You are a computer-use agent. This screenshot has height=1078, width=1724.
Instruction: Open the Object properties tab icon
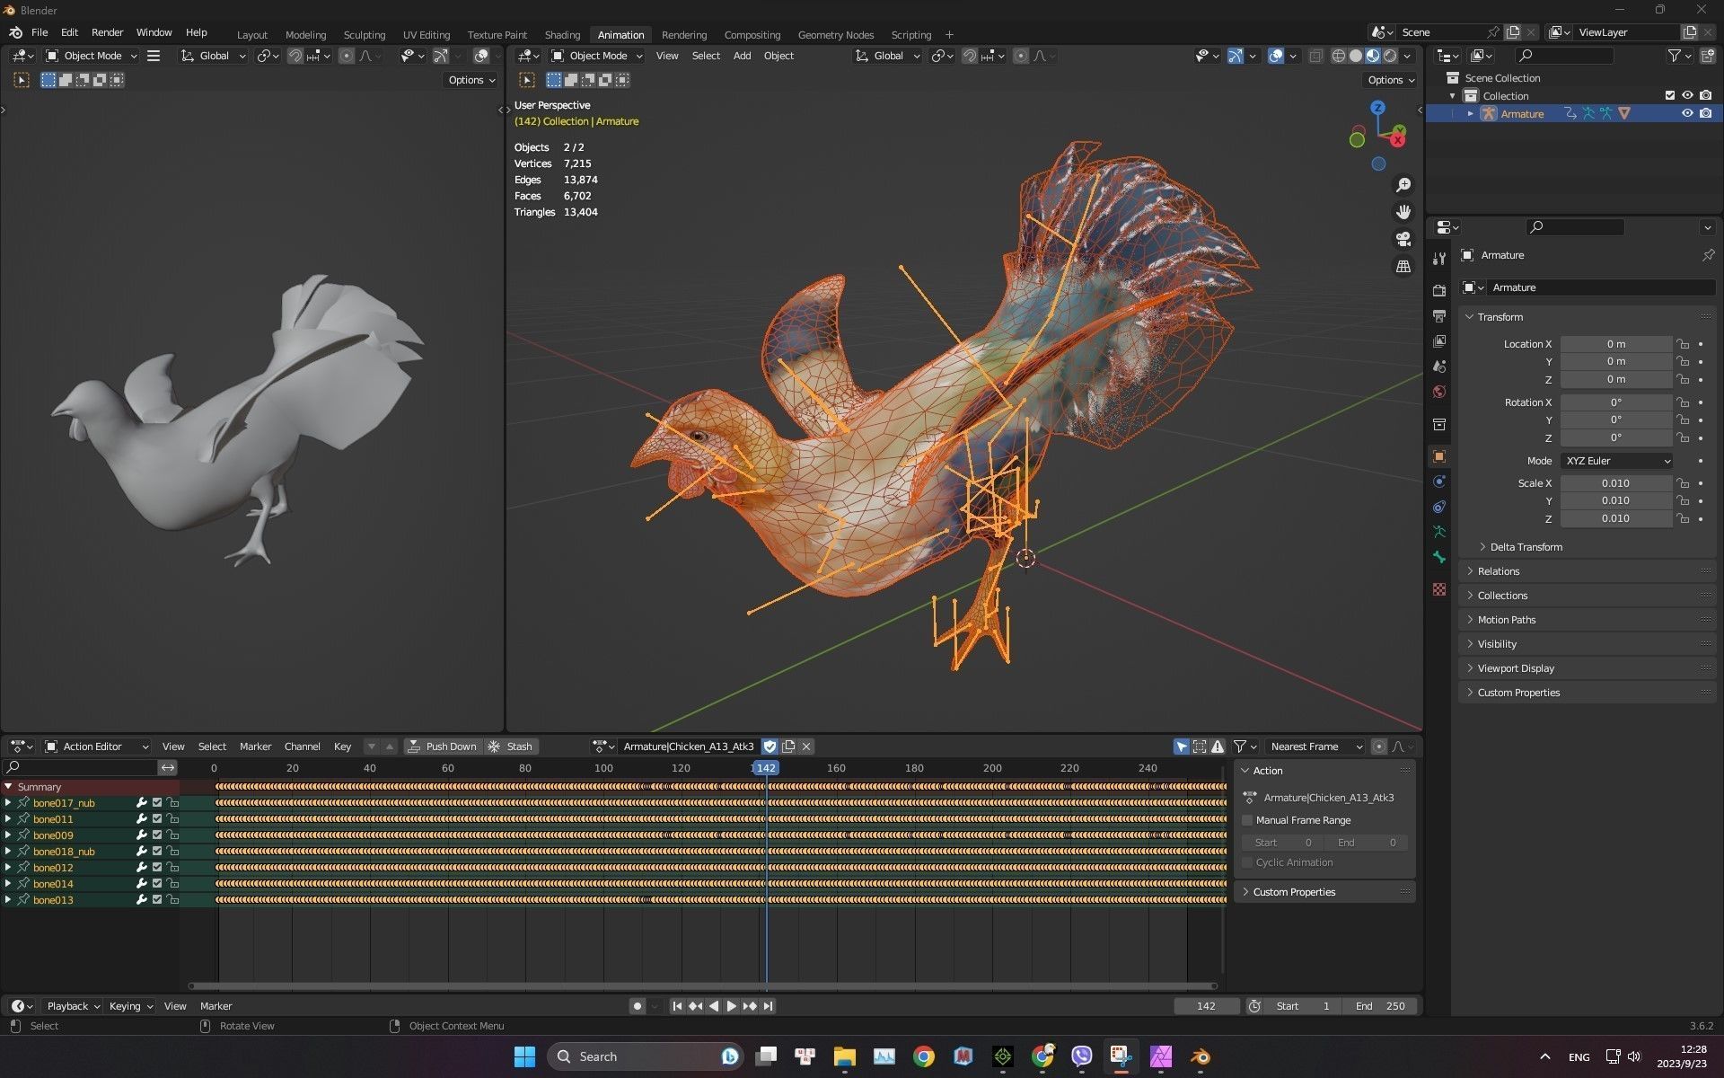click(x=1439, y=456)
